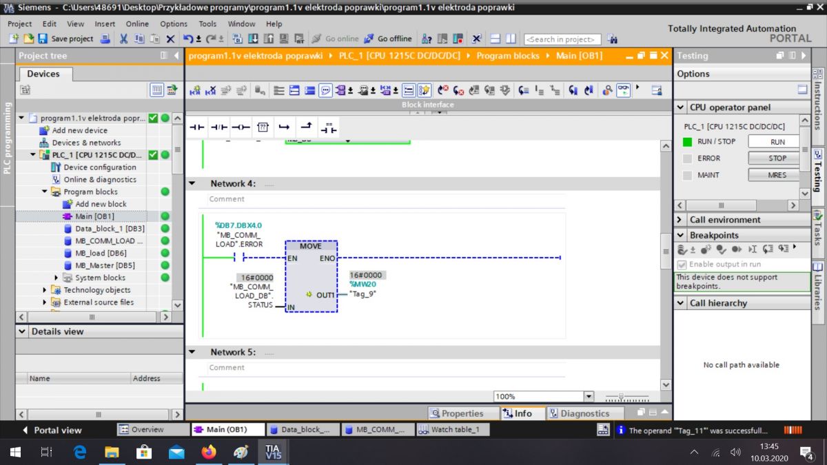Image resolution: width=827 pixels, height=465 pixels.
Task: Collapse Program blocks folder arrow
Action: coord(45,192)
